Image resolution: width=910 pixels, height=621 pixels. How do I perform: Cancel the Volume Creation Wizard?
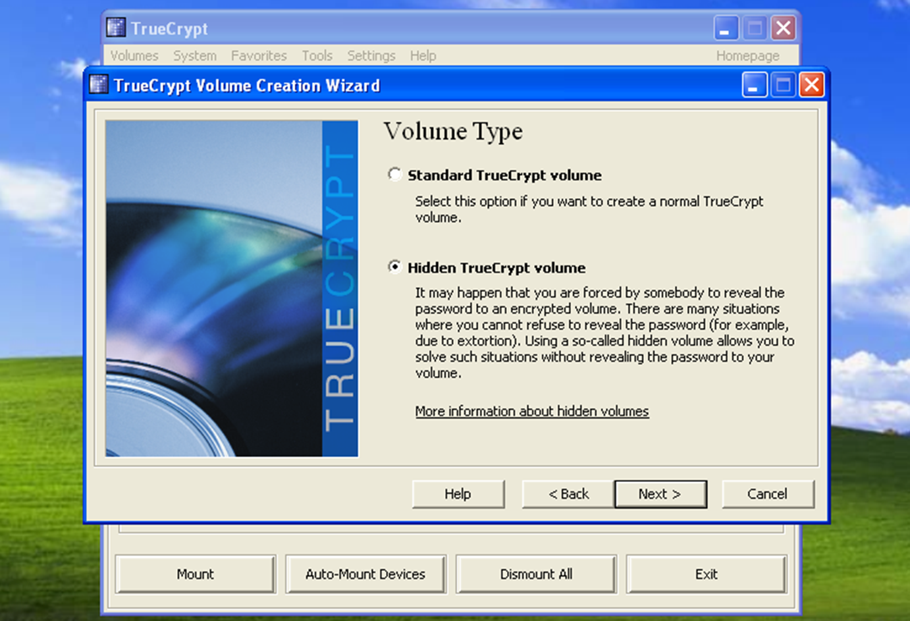[x=768, y=494]
